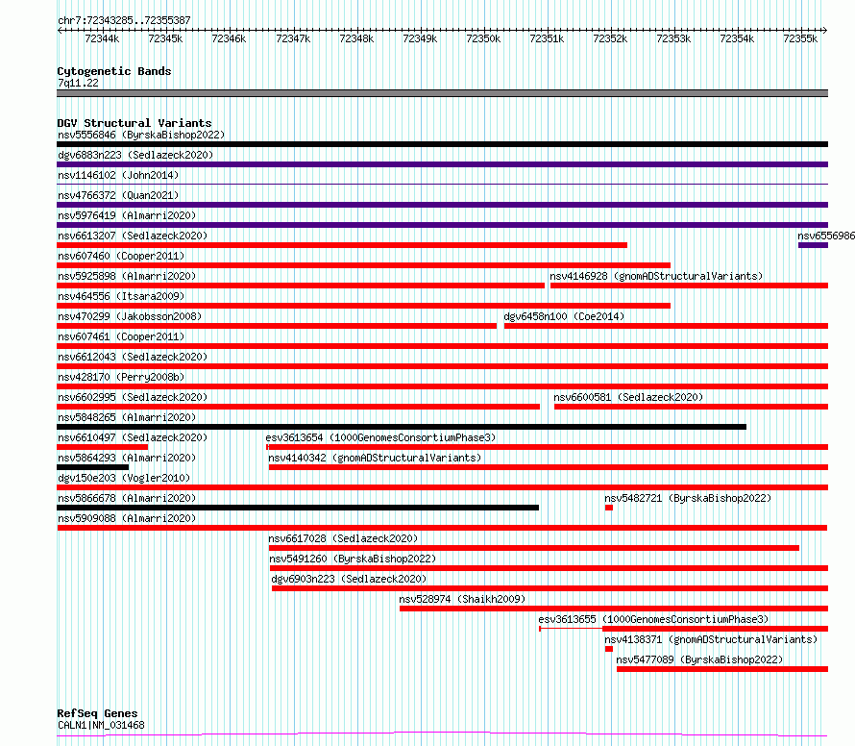Click the ruler's right arrow end
The image size is (855, 746).
pos(825,31)
